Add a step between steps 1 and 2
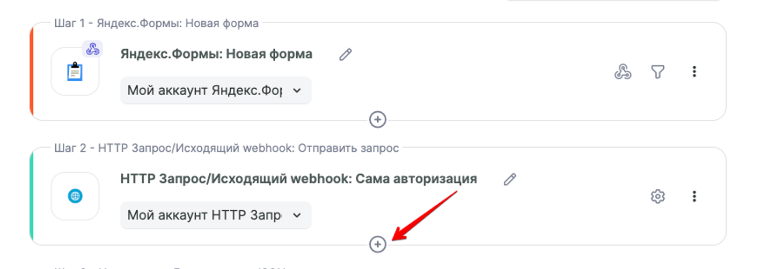 378,119
